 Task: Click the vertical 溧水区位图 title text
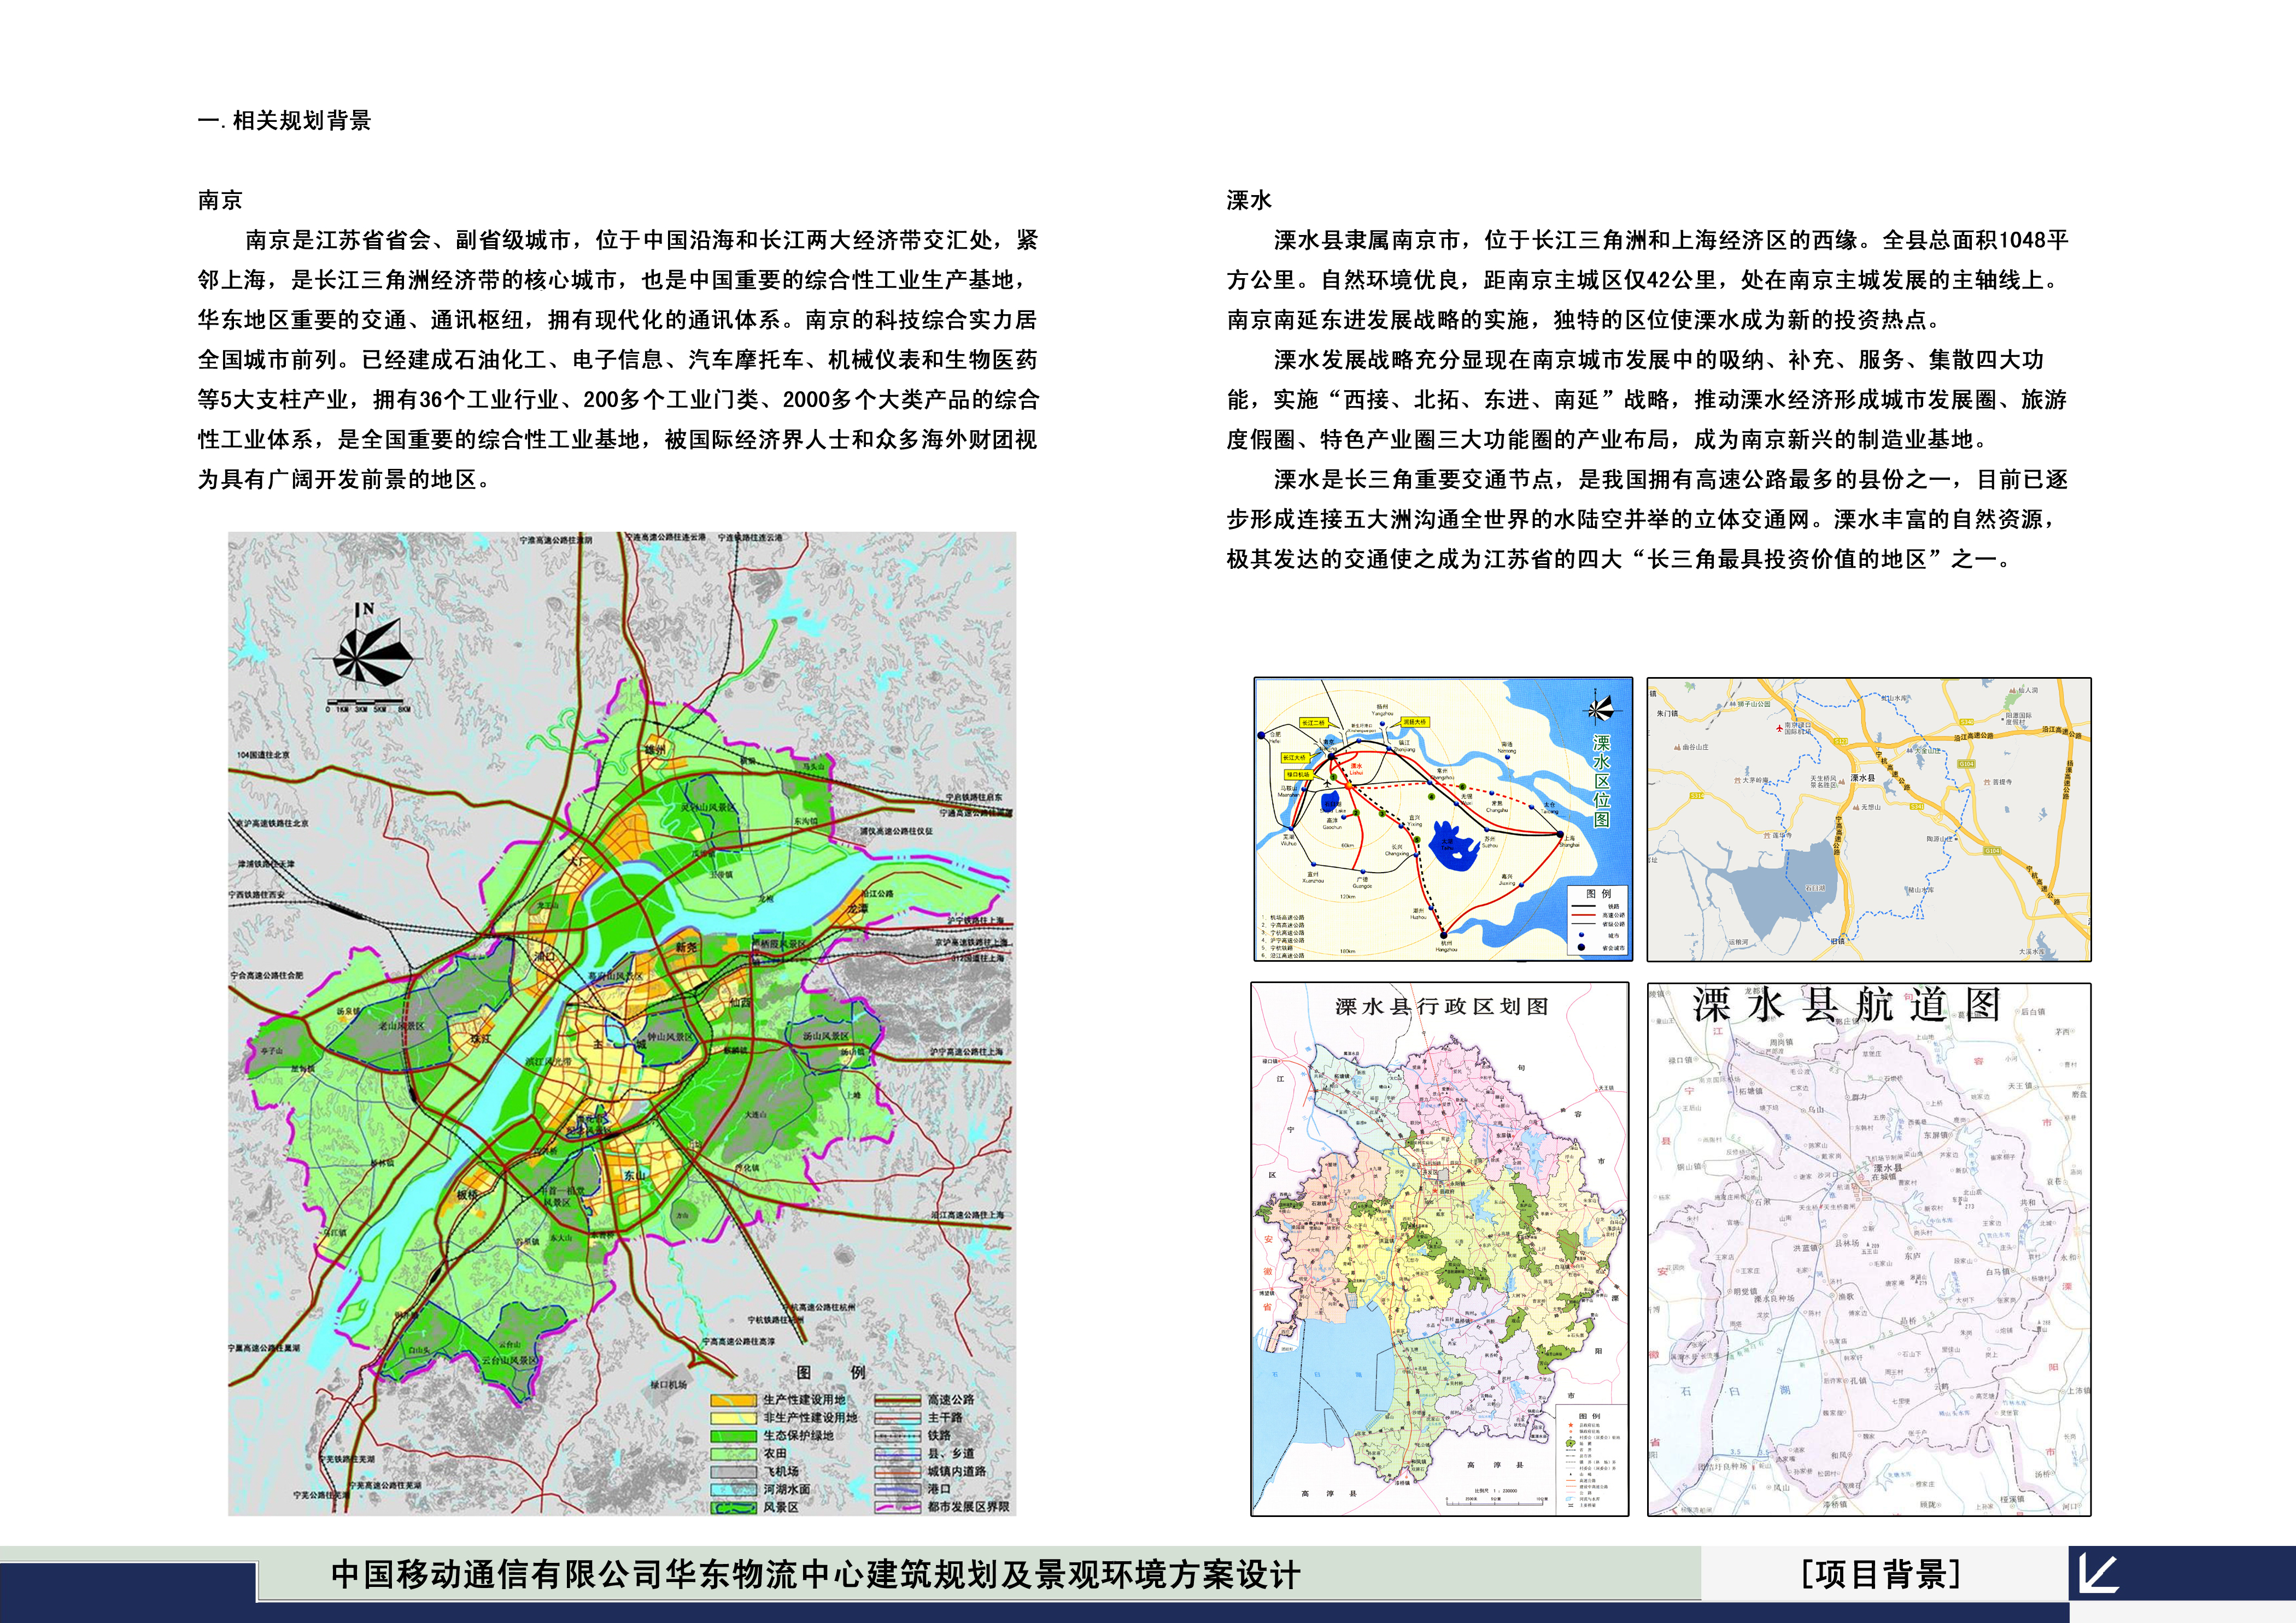(x=1601, y=781)
